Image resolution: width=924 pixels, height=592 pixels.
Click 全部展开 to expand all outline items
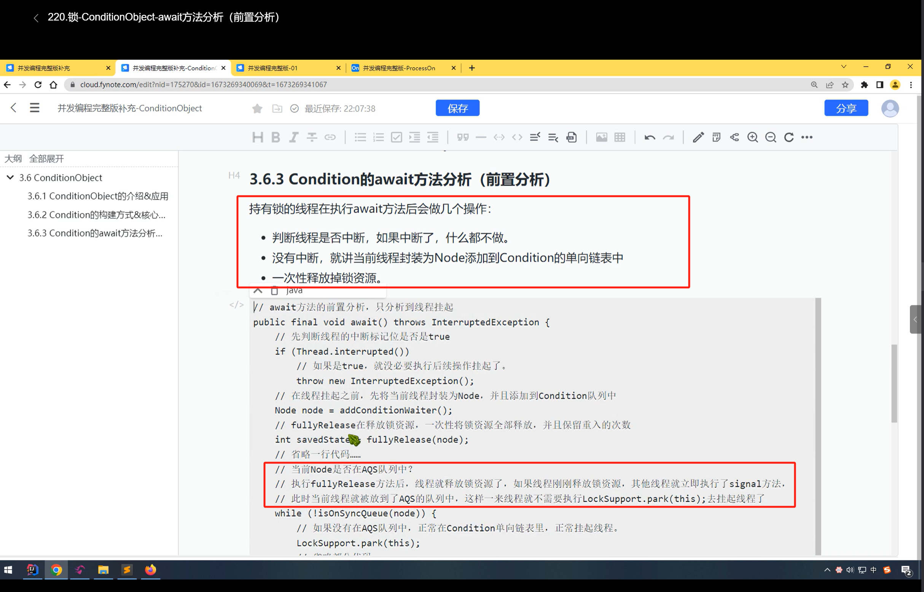47,159
